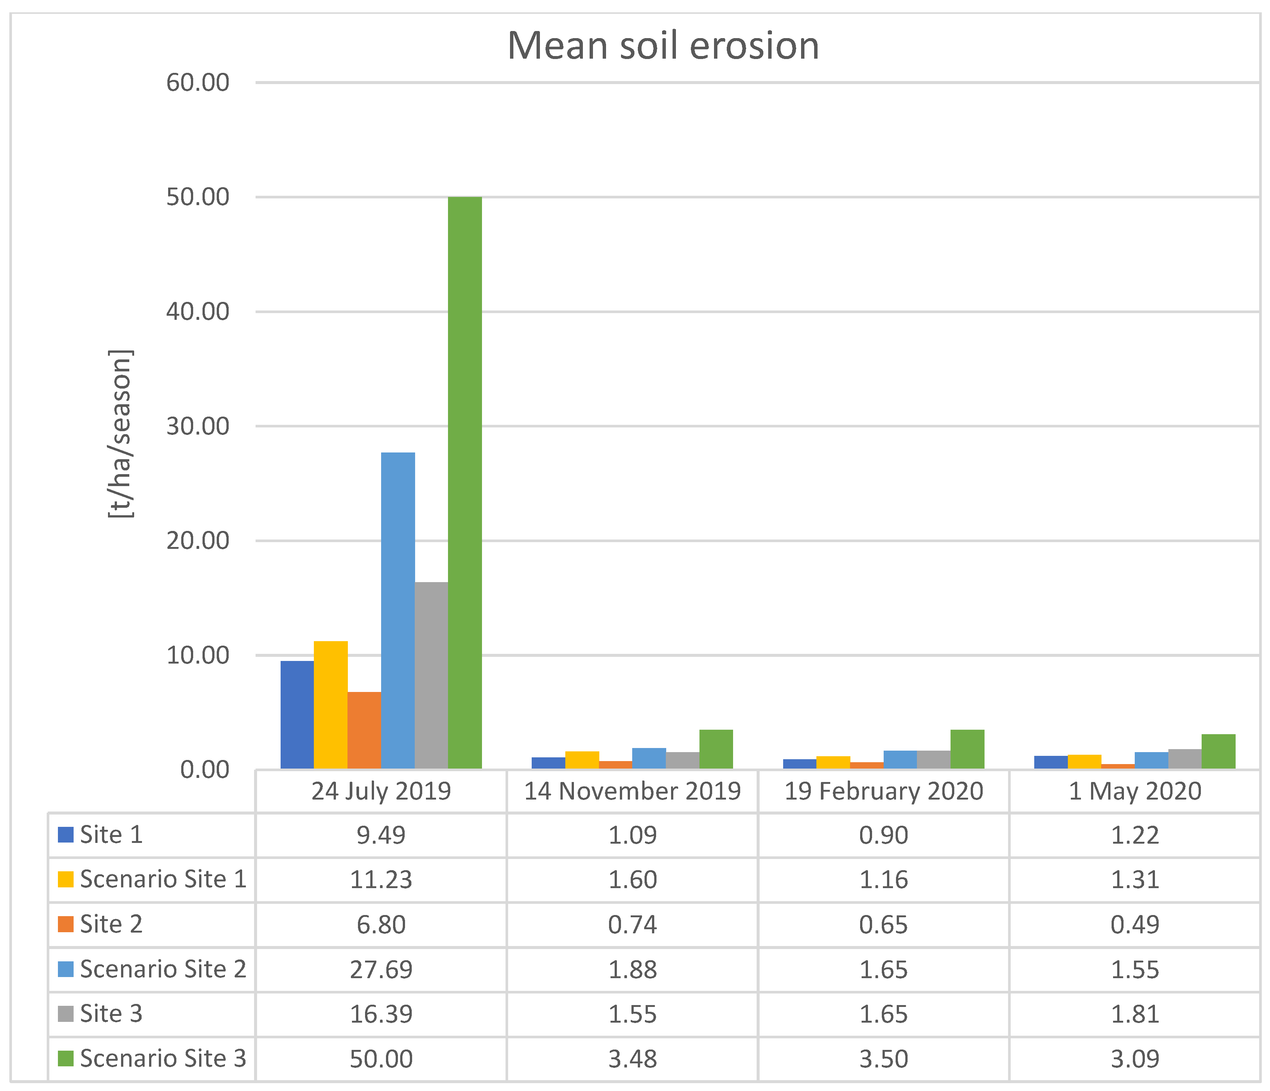Image resolution: width=1270 pixels, height=1091 pixels.
Task: Select the light-blue 27.69 bar for July 2019
Action: (x=398, y=610)
